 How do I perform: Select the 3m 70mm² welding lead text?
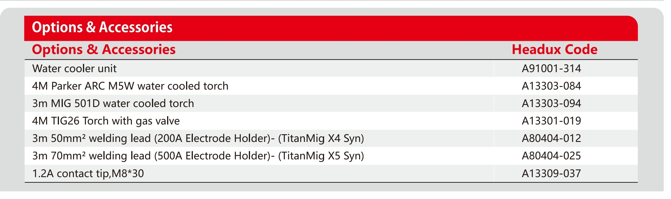point(91,156)
